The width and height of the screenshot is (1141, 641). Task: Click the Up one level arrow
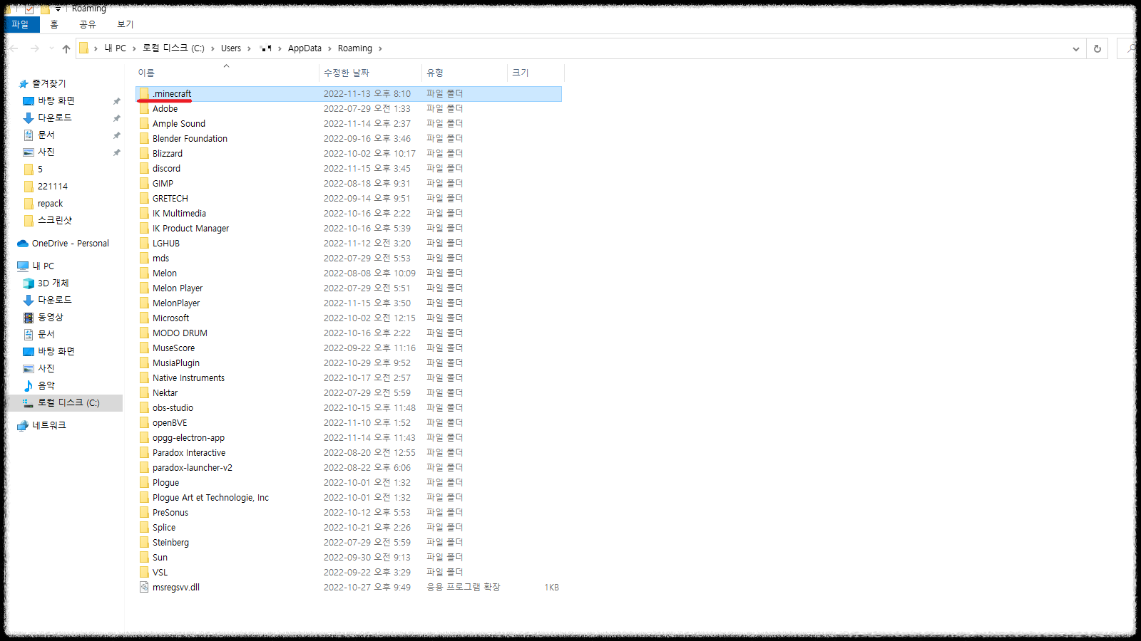[66, 48]
